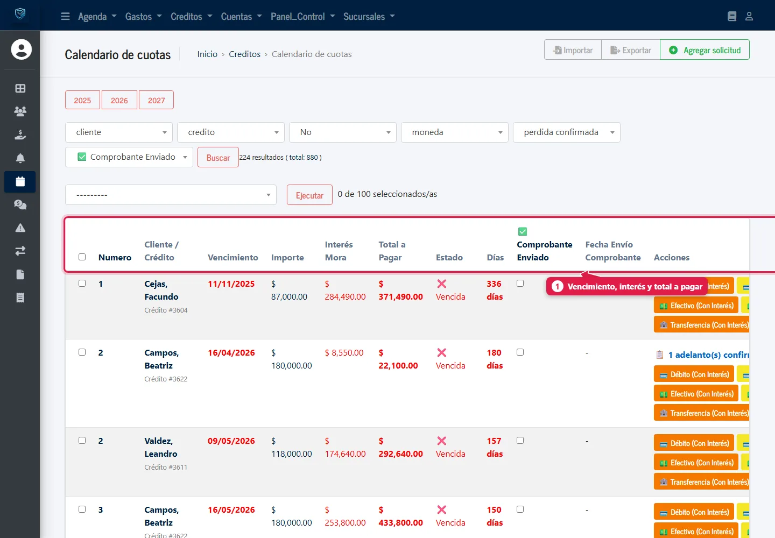
Task: Mark Comprobante Enviado for the 16/04/2026 row
Action: click(x=520, y=352)
